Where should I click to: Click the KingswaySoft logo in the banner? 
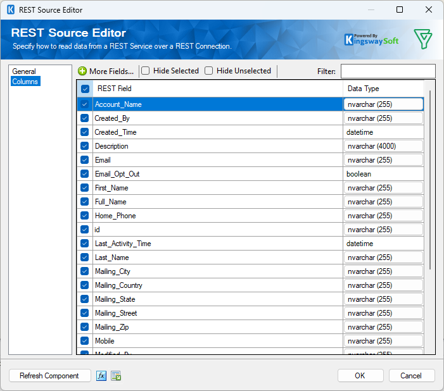coord(371,40)
